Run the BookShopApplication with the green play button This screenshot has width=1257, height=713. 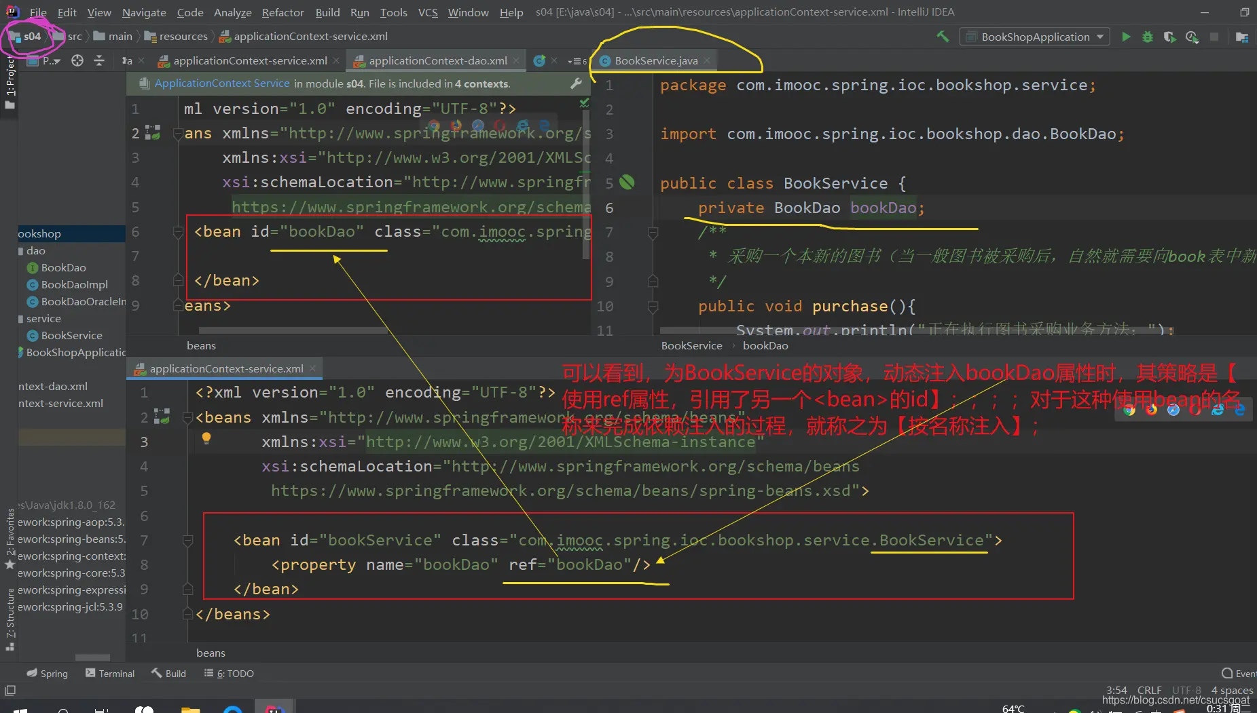[x=1126, y=37]
